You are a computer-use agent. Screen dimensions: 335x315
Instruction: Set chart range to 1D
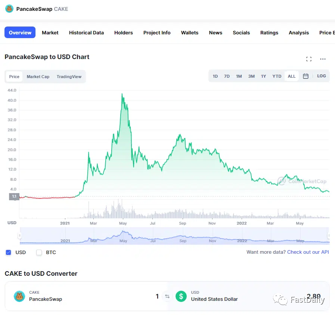(x=215, y=76)
